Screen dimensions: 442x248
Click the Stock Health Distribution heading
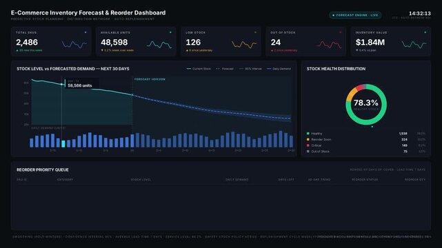(336, 69)
